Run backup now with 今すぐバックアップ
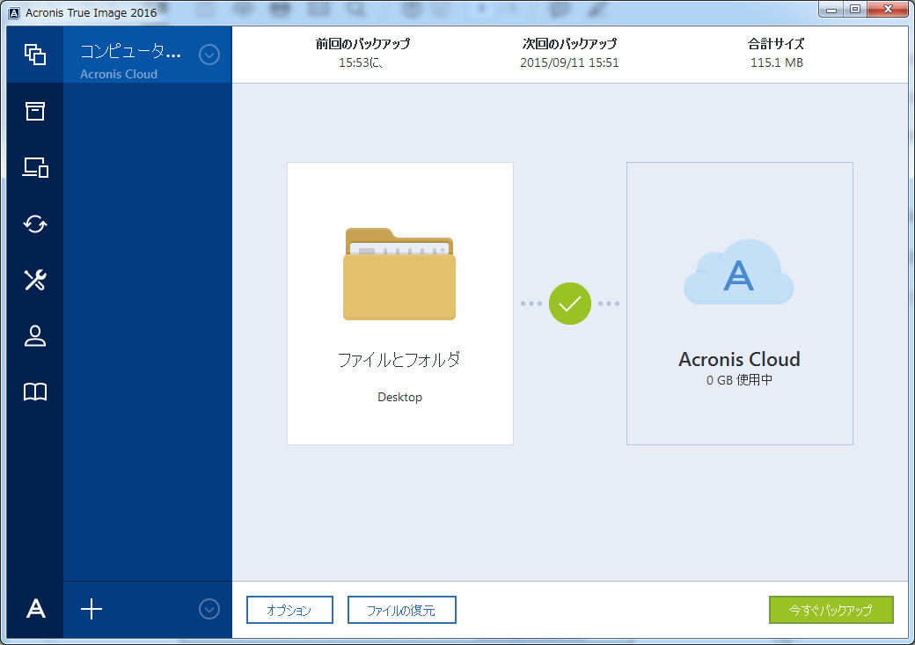 coord(831,609)
